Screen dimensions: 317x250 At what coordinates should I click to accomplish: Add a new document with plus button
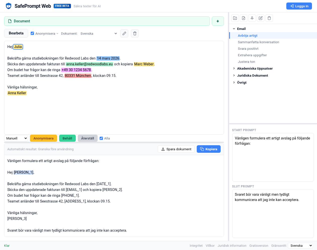(218, 21)
